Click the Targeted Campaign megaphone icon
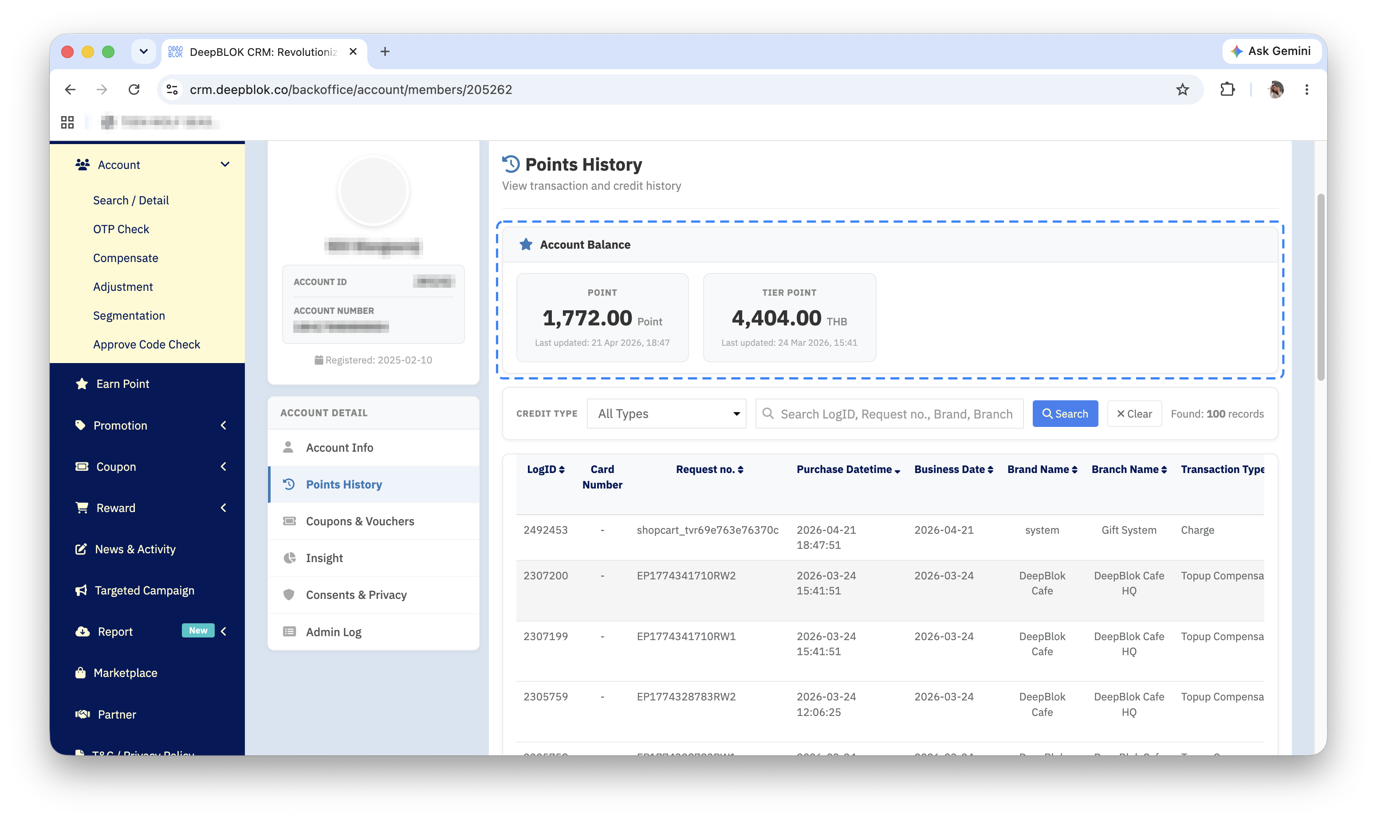 click(x=81, y=590)
